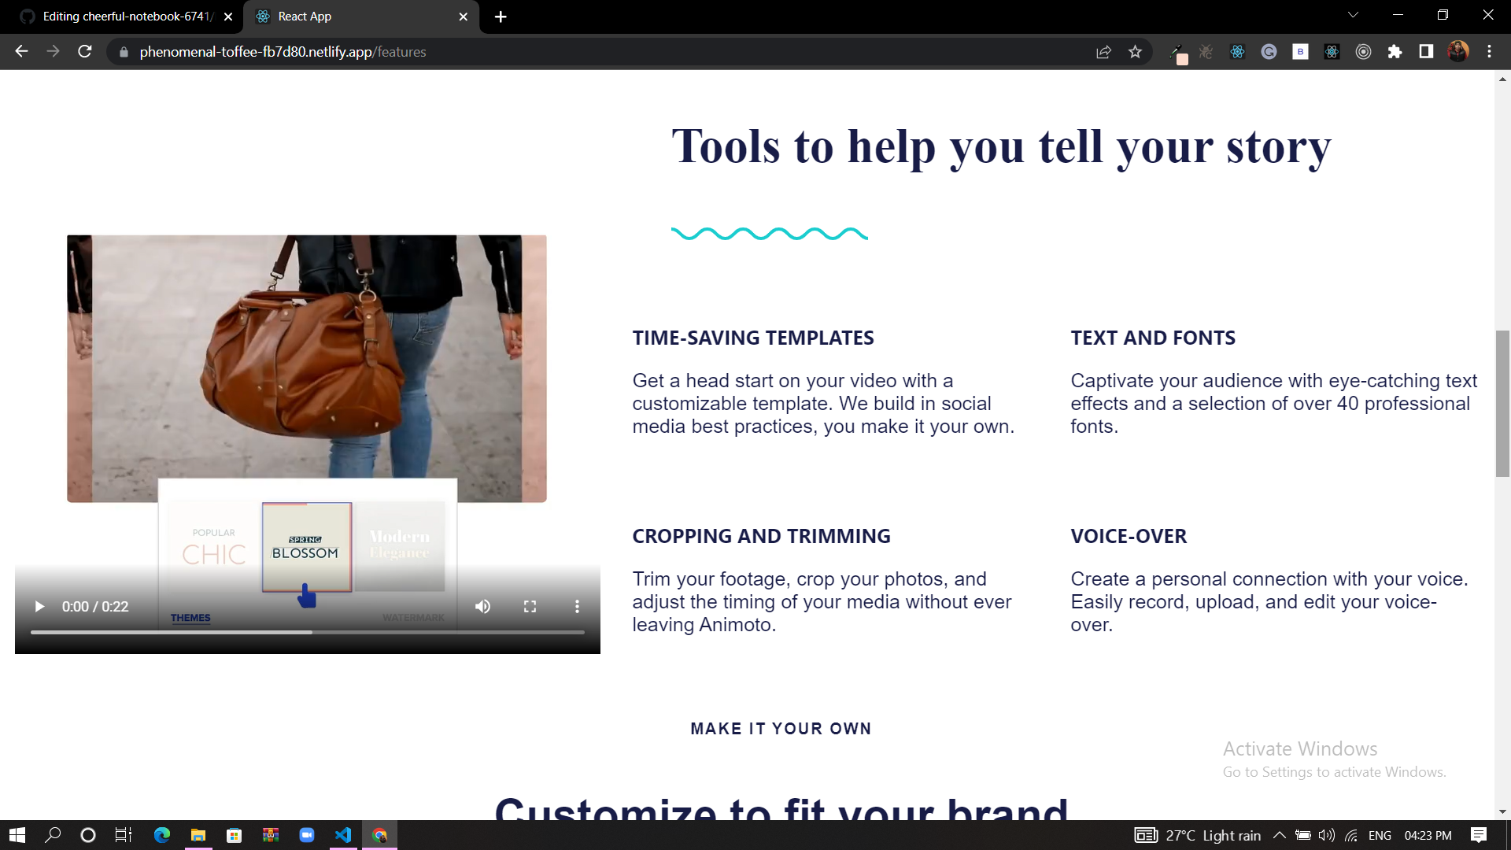Screen dimensions: 1511x850
Task: View site information via the padlock icon
Action: pos(124,52)
